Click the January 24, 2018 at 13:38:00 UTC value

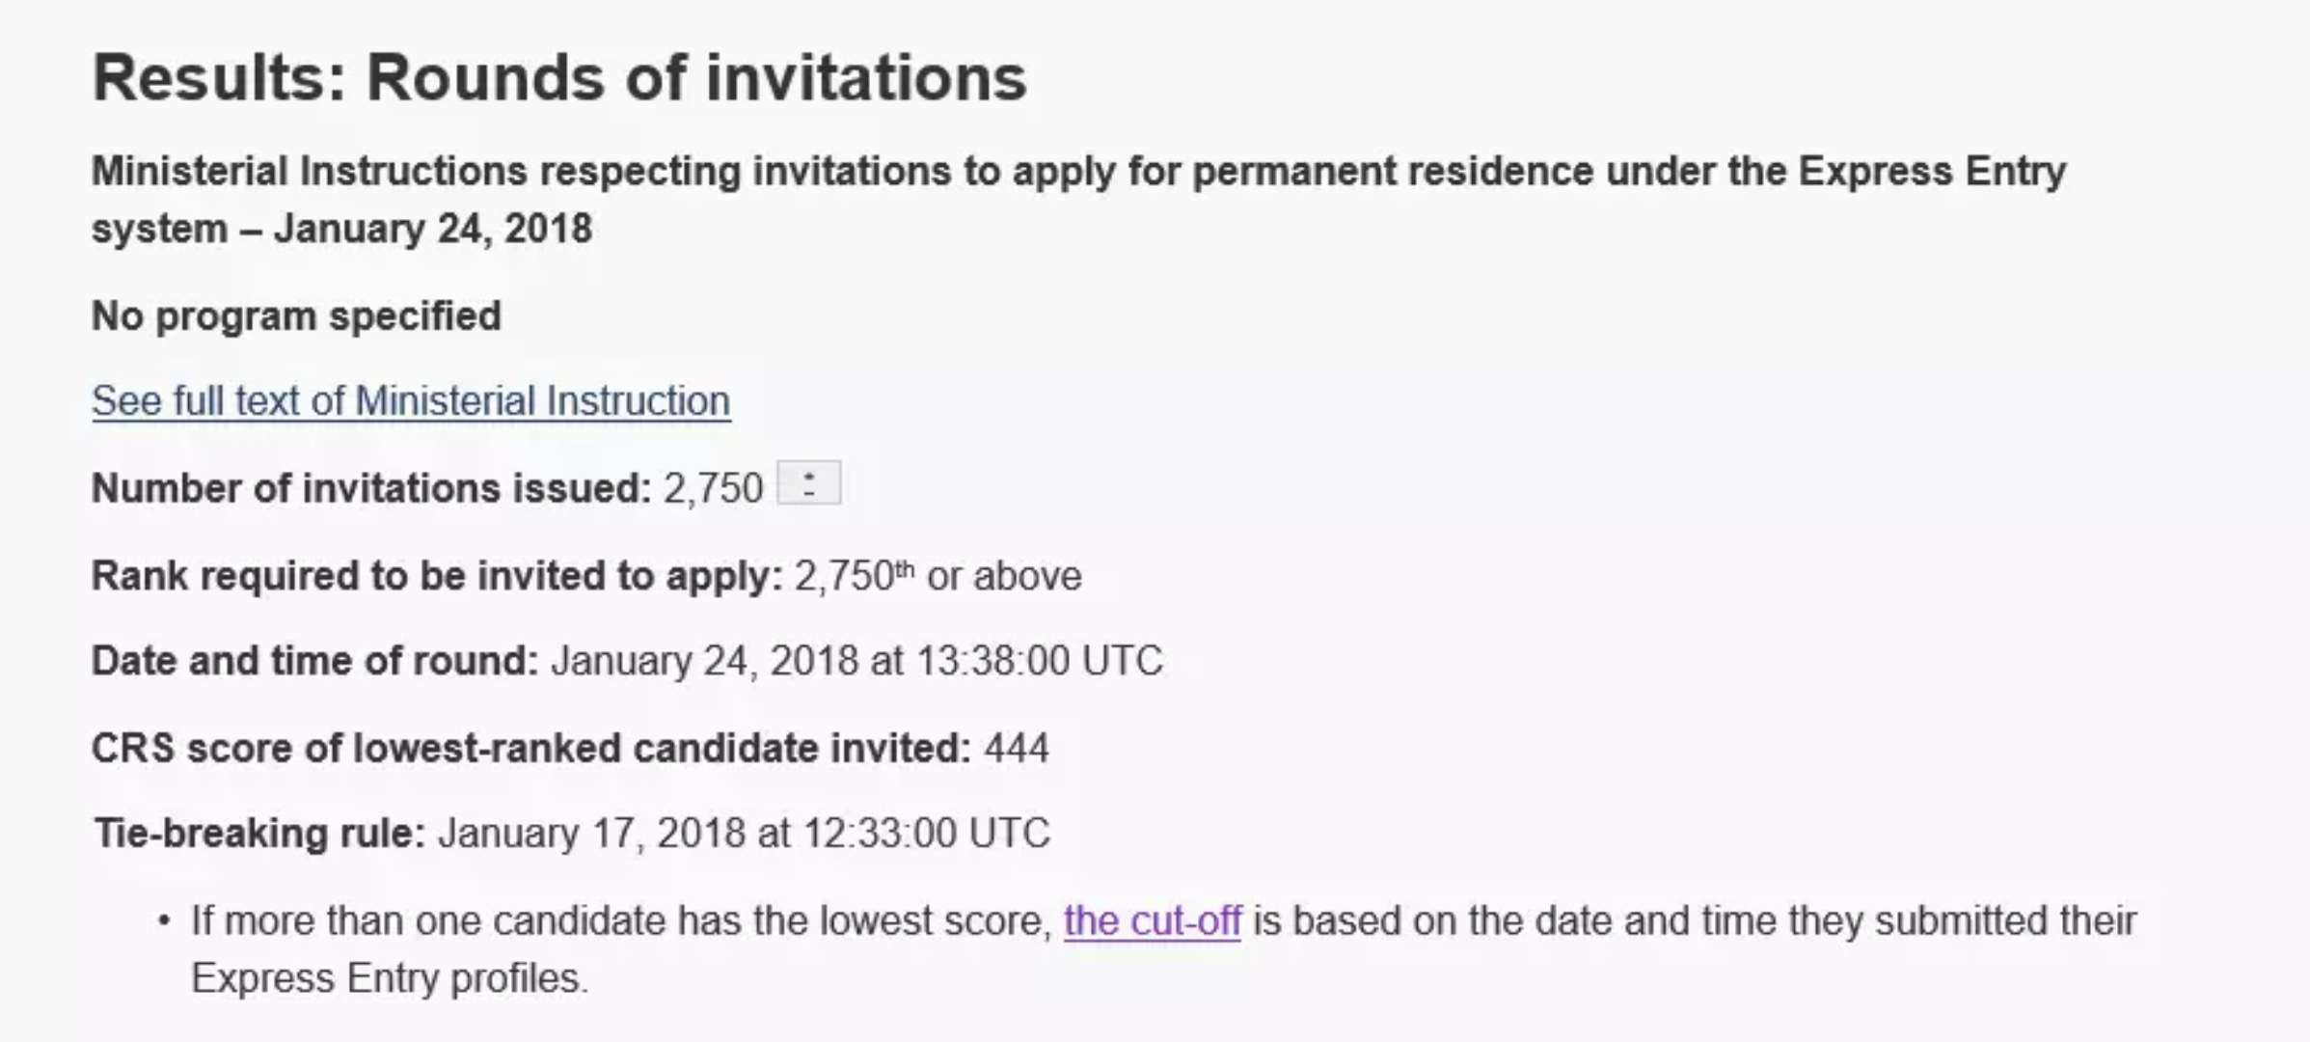click(856, 662)
